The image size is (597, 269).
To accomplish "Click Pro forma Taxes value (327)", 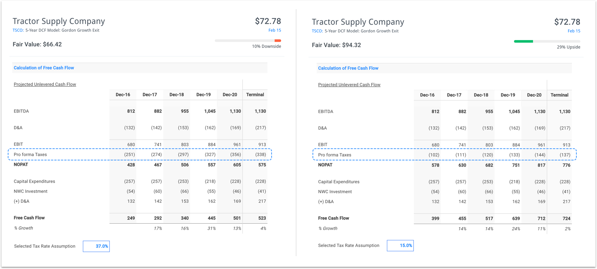I will tap(210, 155).
